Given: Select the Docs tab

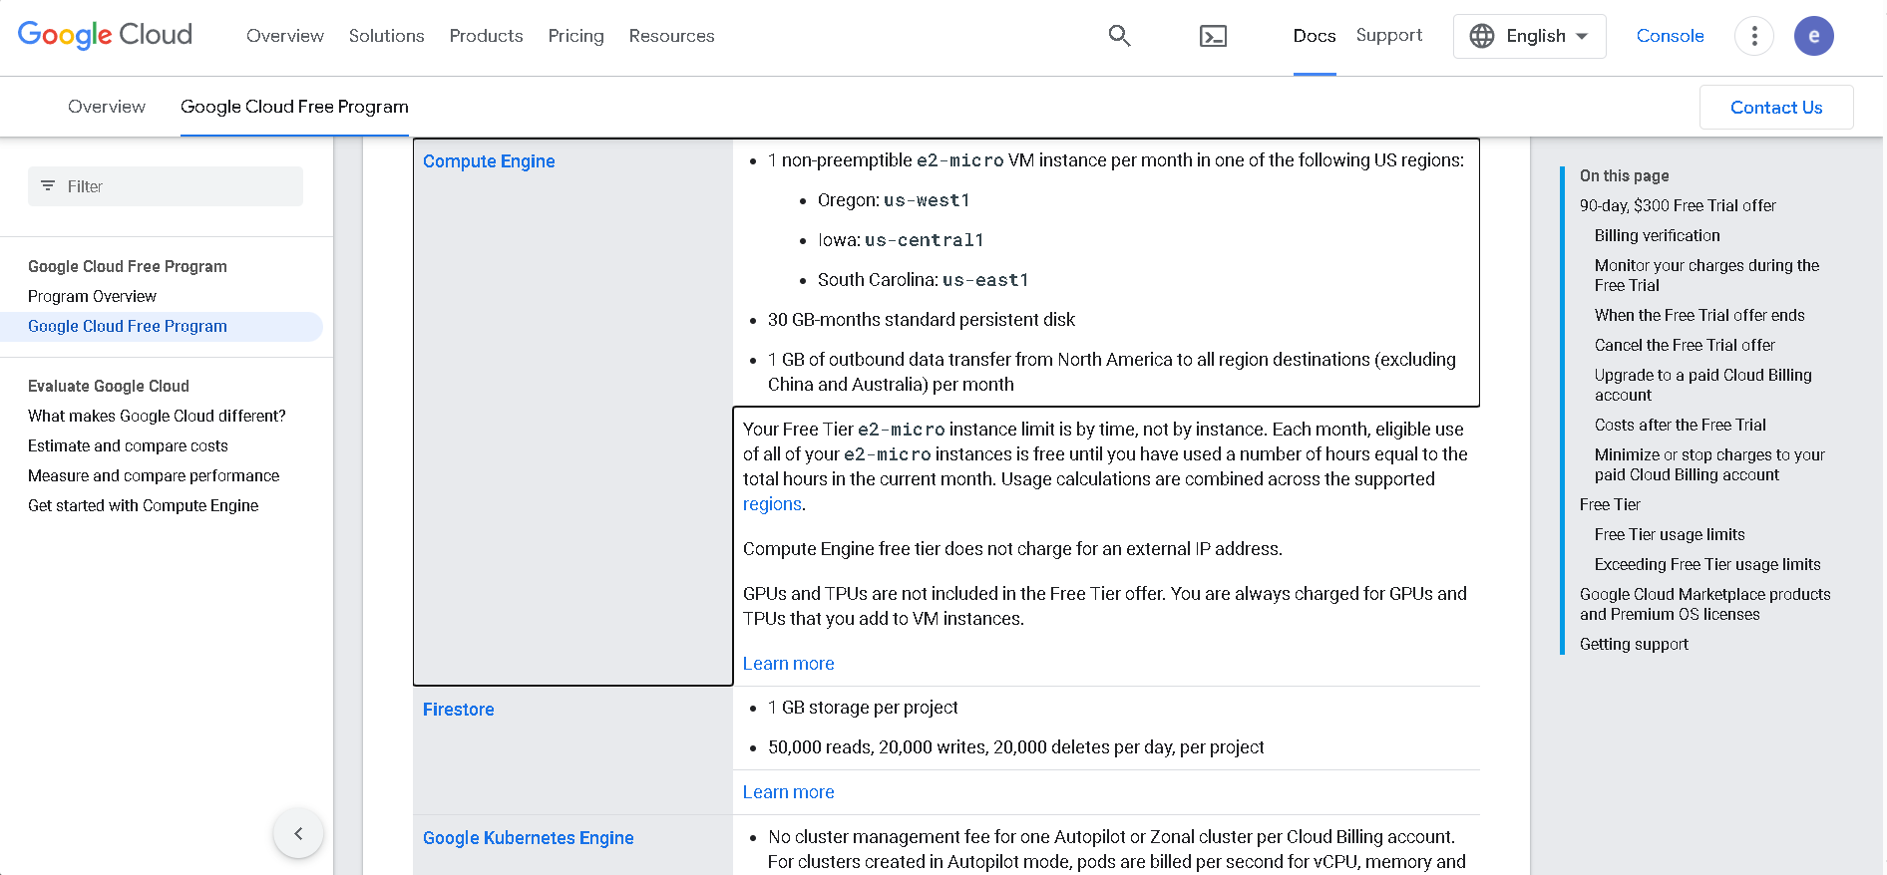Looking at the screenshot, I should tap(1315, 36).
